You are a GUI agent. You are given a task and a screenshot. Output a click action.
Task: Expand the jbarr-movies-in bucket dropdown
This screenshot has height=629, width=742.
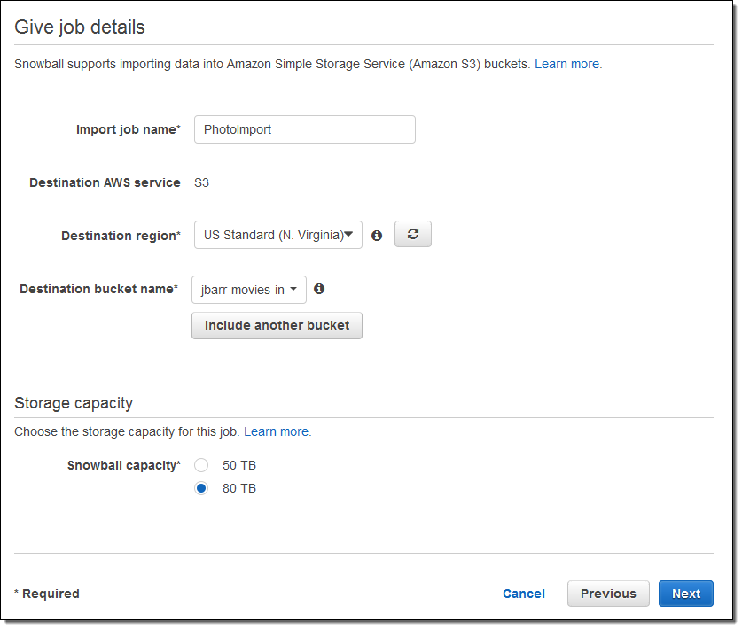pyautogui.click(x=249, y=290)
